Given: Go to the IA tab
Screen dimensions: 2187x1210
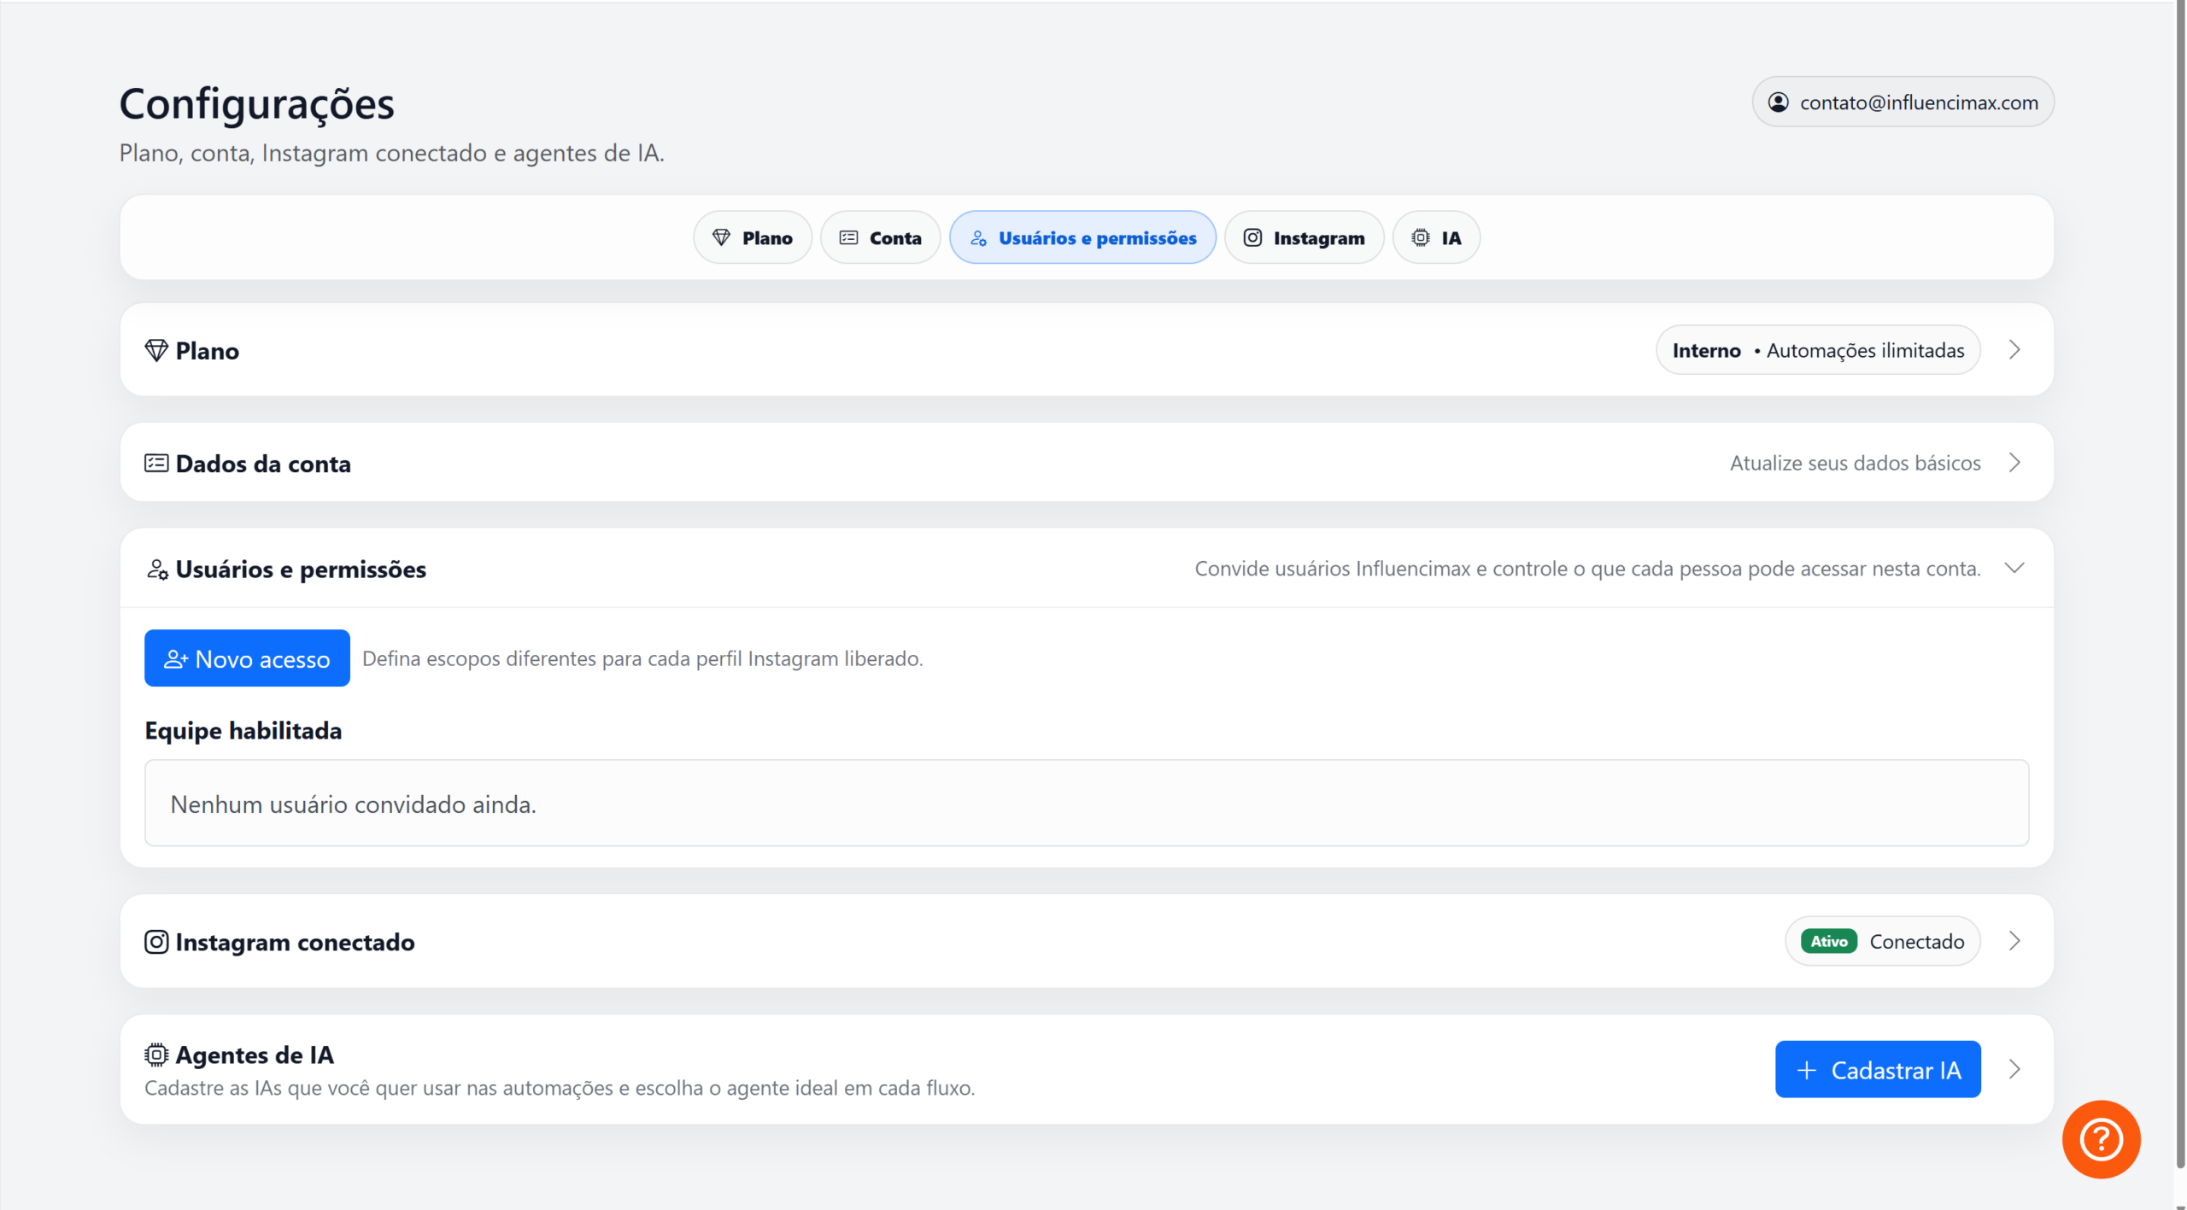Looking at the screenshot, I should [x=1436, y=237].
